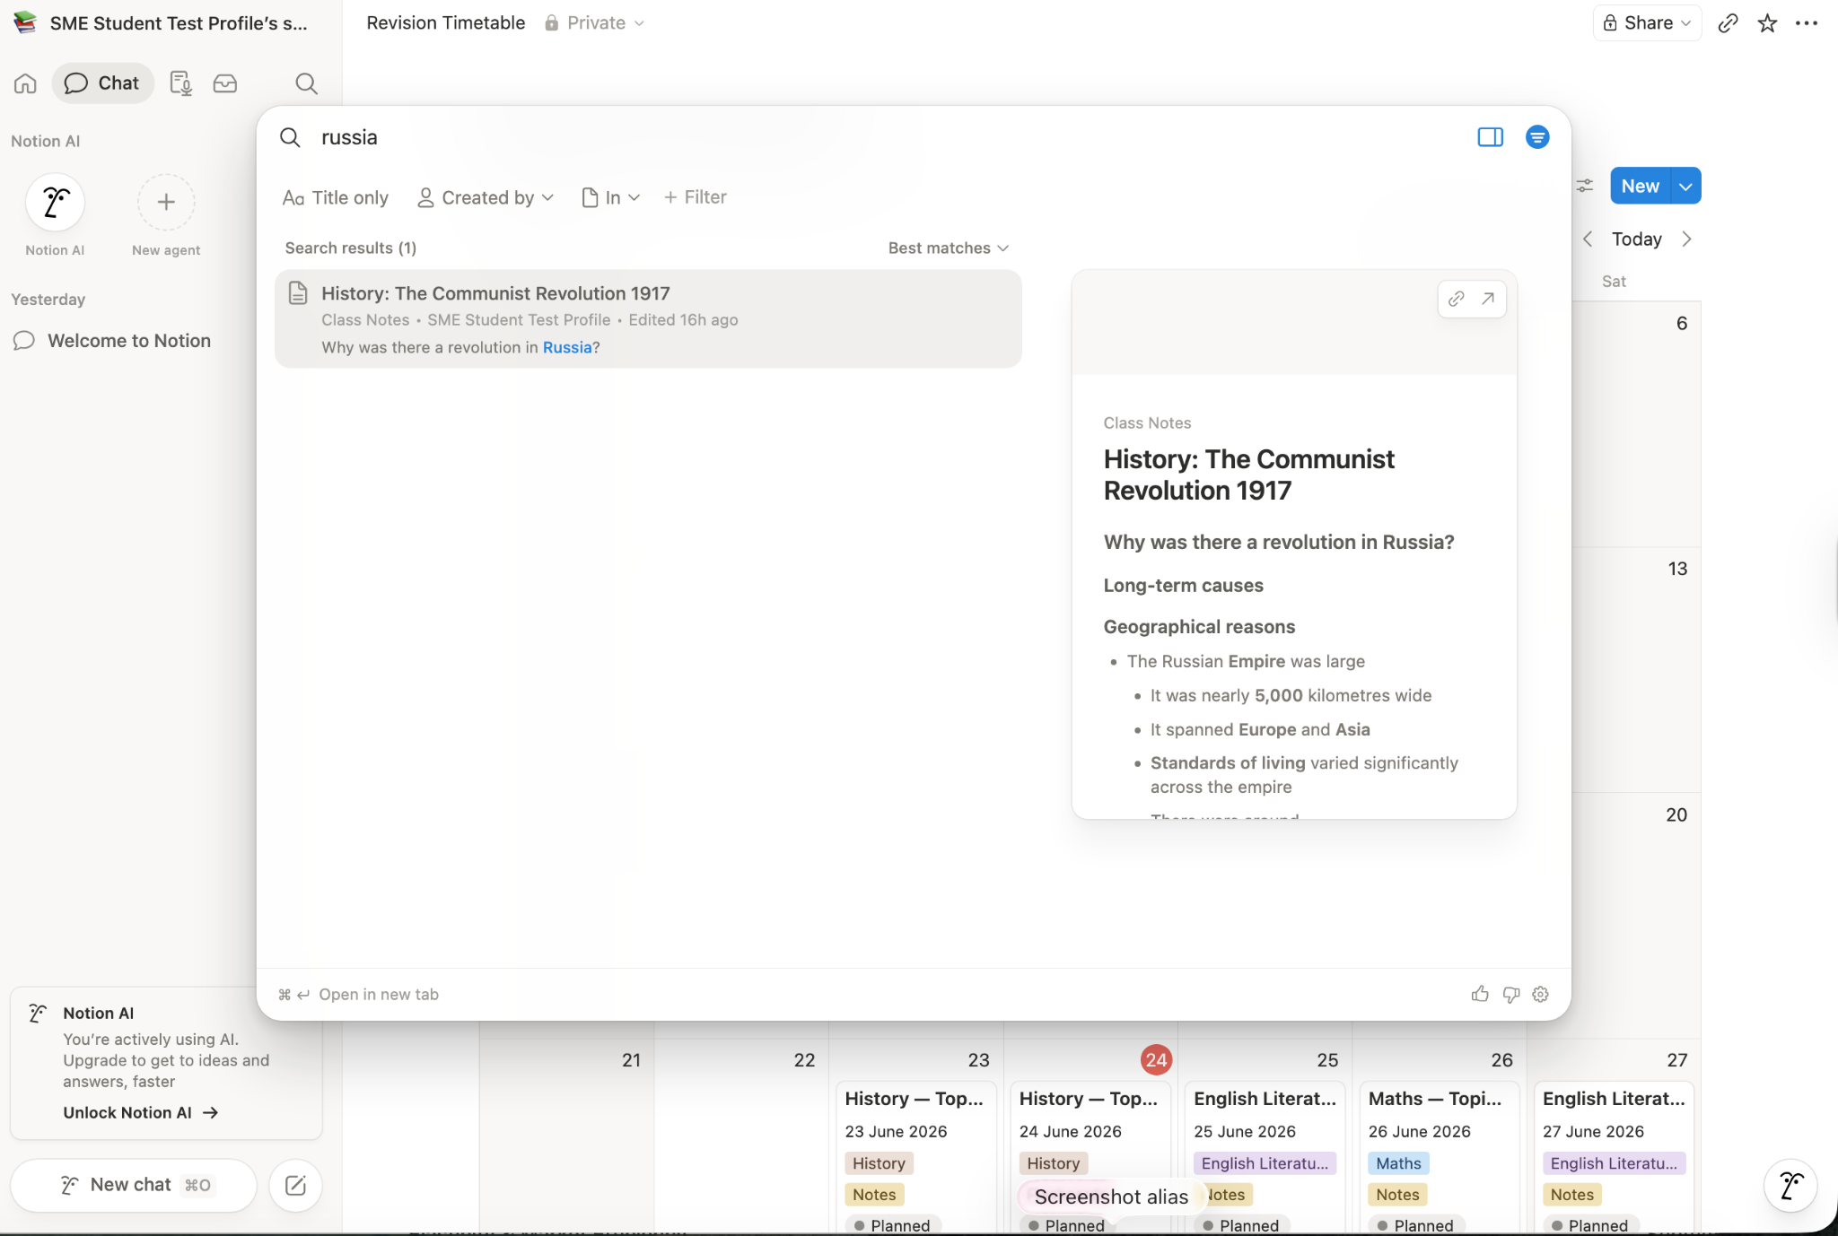The image size is (1838, 1236).
Task: Click thumbs up feedback icon
Action: tap(1481, 994)
